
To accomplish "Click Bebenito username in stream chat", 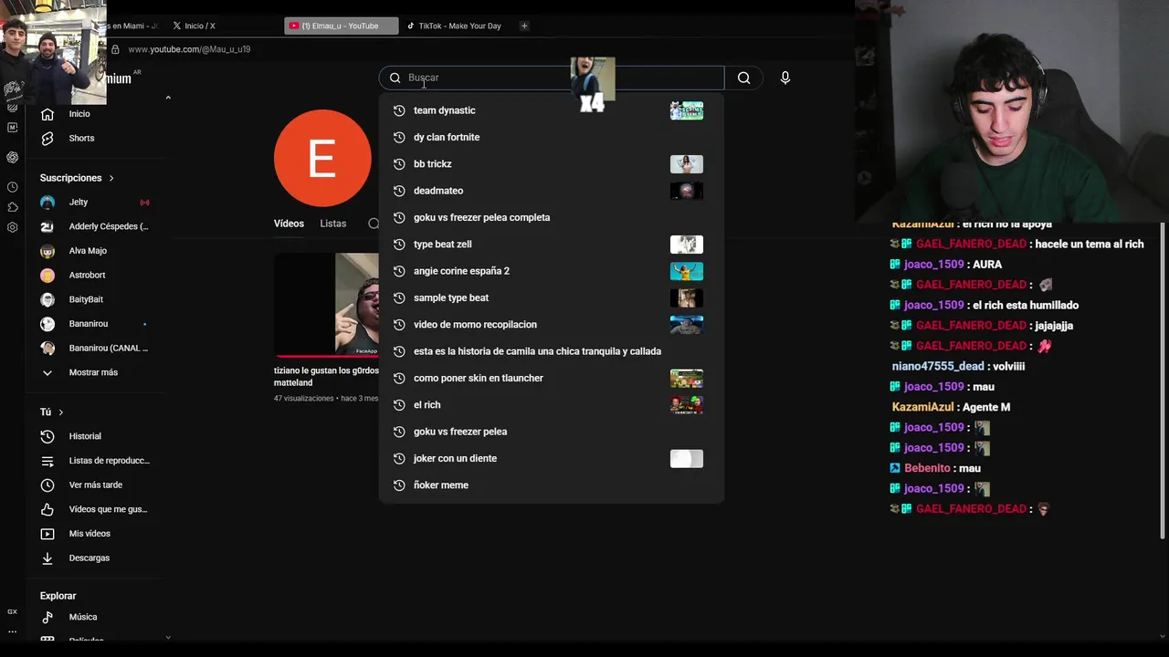I will click(x=928, y=468).
